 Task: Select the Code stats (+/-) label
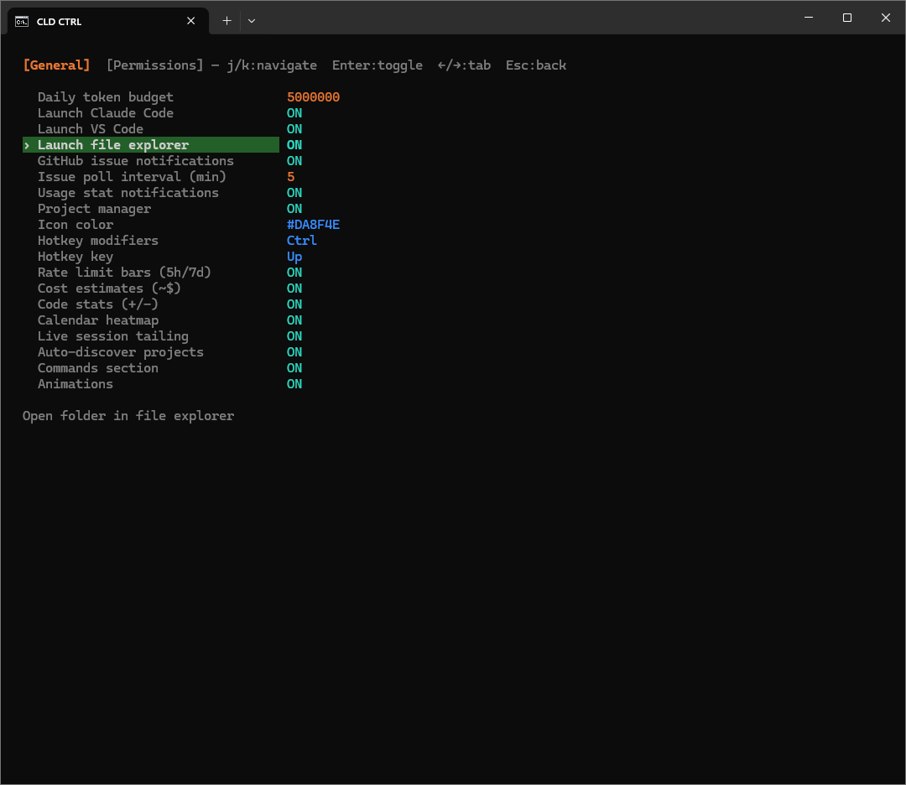tap(97, 304)
